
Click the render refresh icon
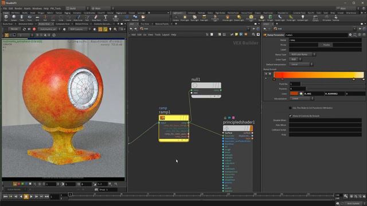click(x=24, y=29)
